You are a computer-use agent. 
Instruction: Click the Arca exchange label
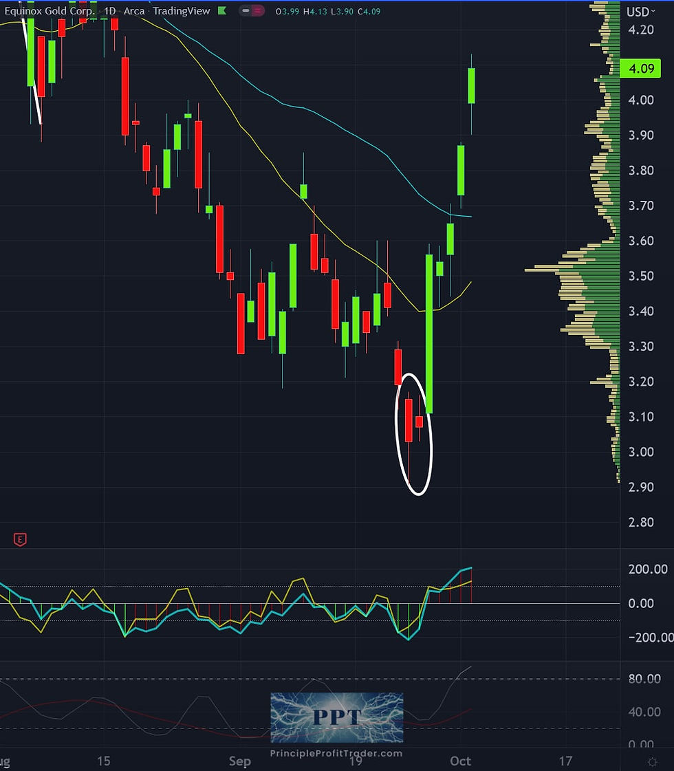coord(134,10)
